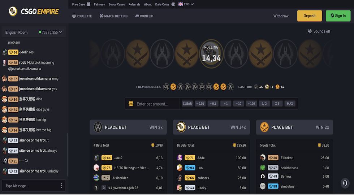
Task: Open the live support headset icon
Action: (345, 183)
